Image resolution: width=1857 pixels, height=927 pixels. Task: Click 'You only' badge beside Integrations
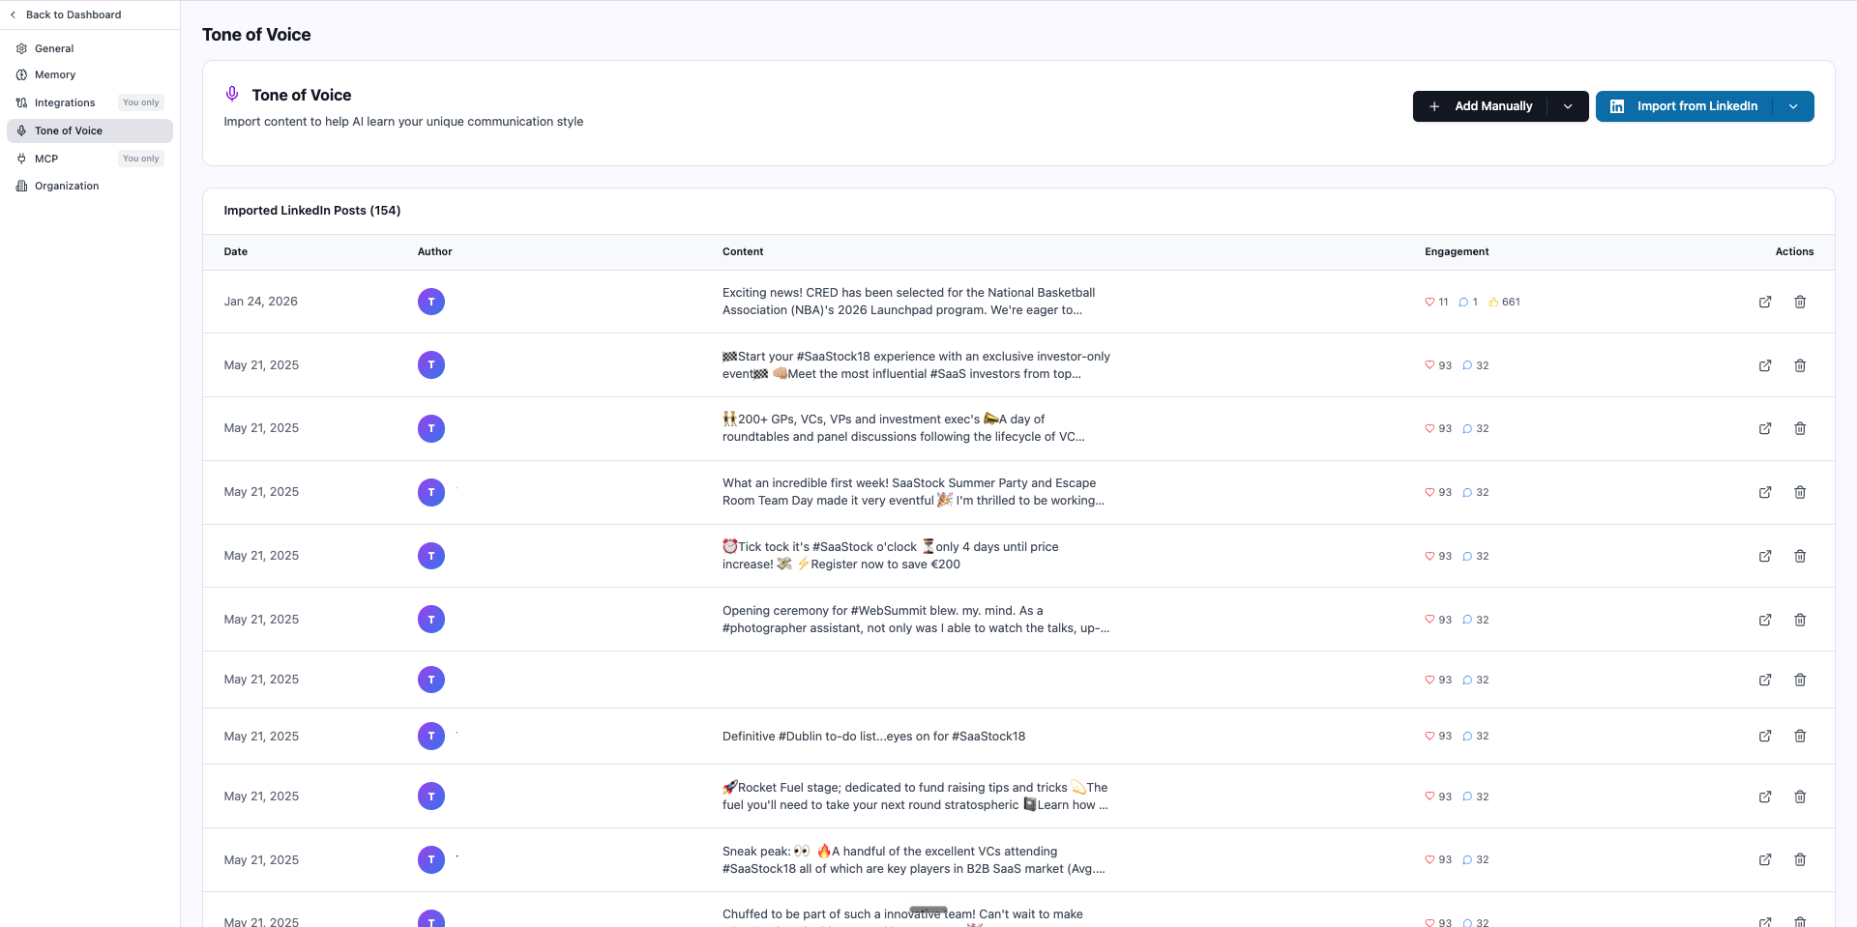click(x=141, y=102)
